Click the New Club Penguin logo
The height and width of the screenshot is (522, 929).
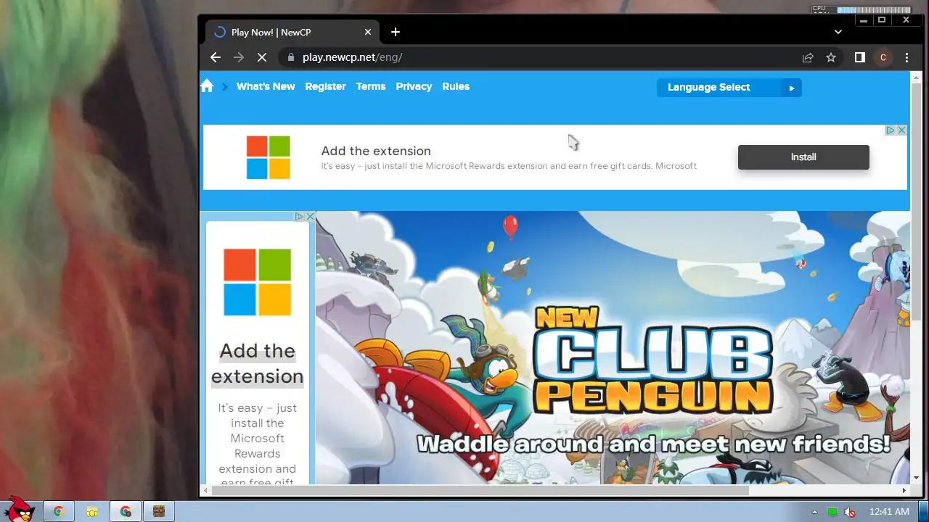point(652,360)
